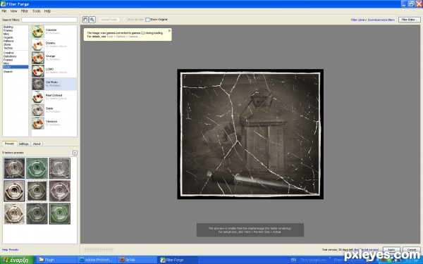The height and width of the screenshot is (264, 423).
Task: Click the Cancel button
Action: [x=412, y=250]
